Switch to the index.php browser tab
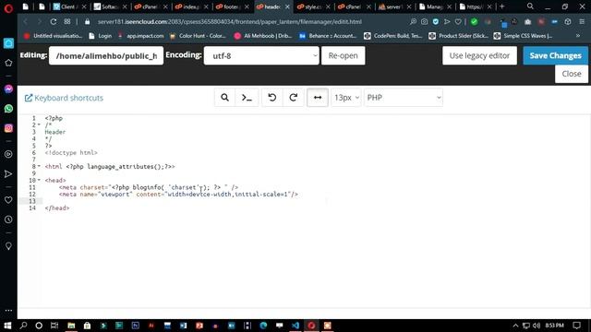 190,6
